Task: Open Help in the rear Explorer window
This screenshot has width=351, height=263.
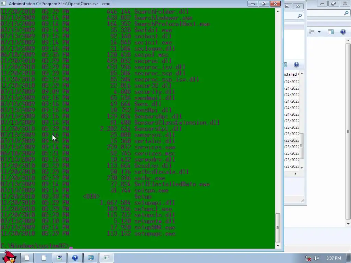Action: pyautogui.click(x=343, y=32)
